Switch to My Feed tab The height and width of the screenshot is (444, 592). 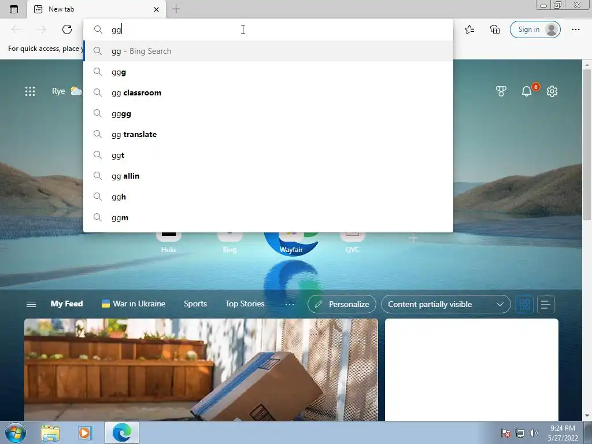(66, 304)
